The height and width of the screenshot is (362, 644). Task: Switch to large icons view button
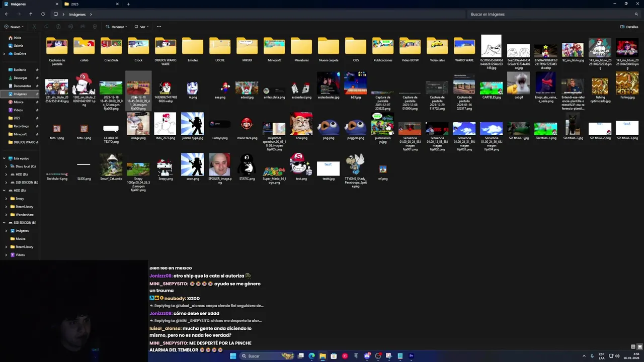639,346
